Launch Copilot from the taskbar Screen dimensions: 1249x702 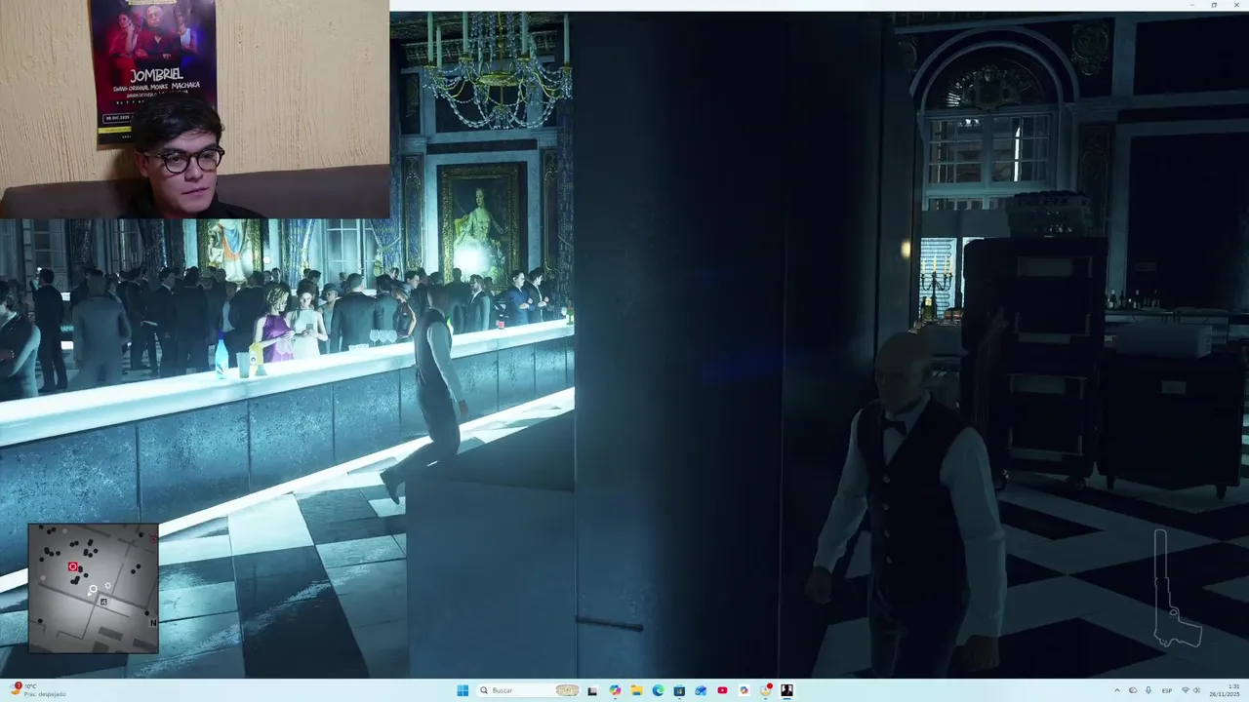[x=615, y=690]
